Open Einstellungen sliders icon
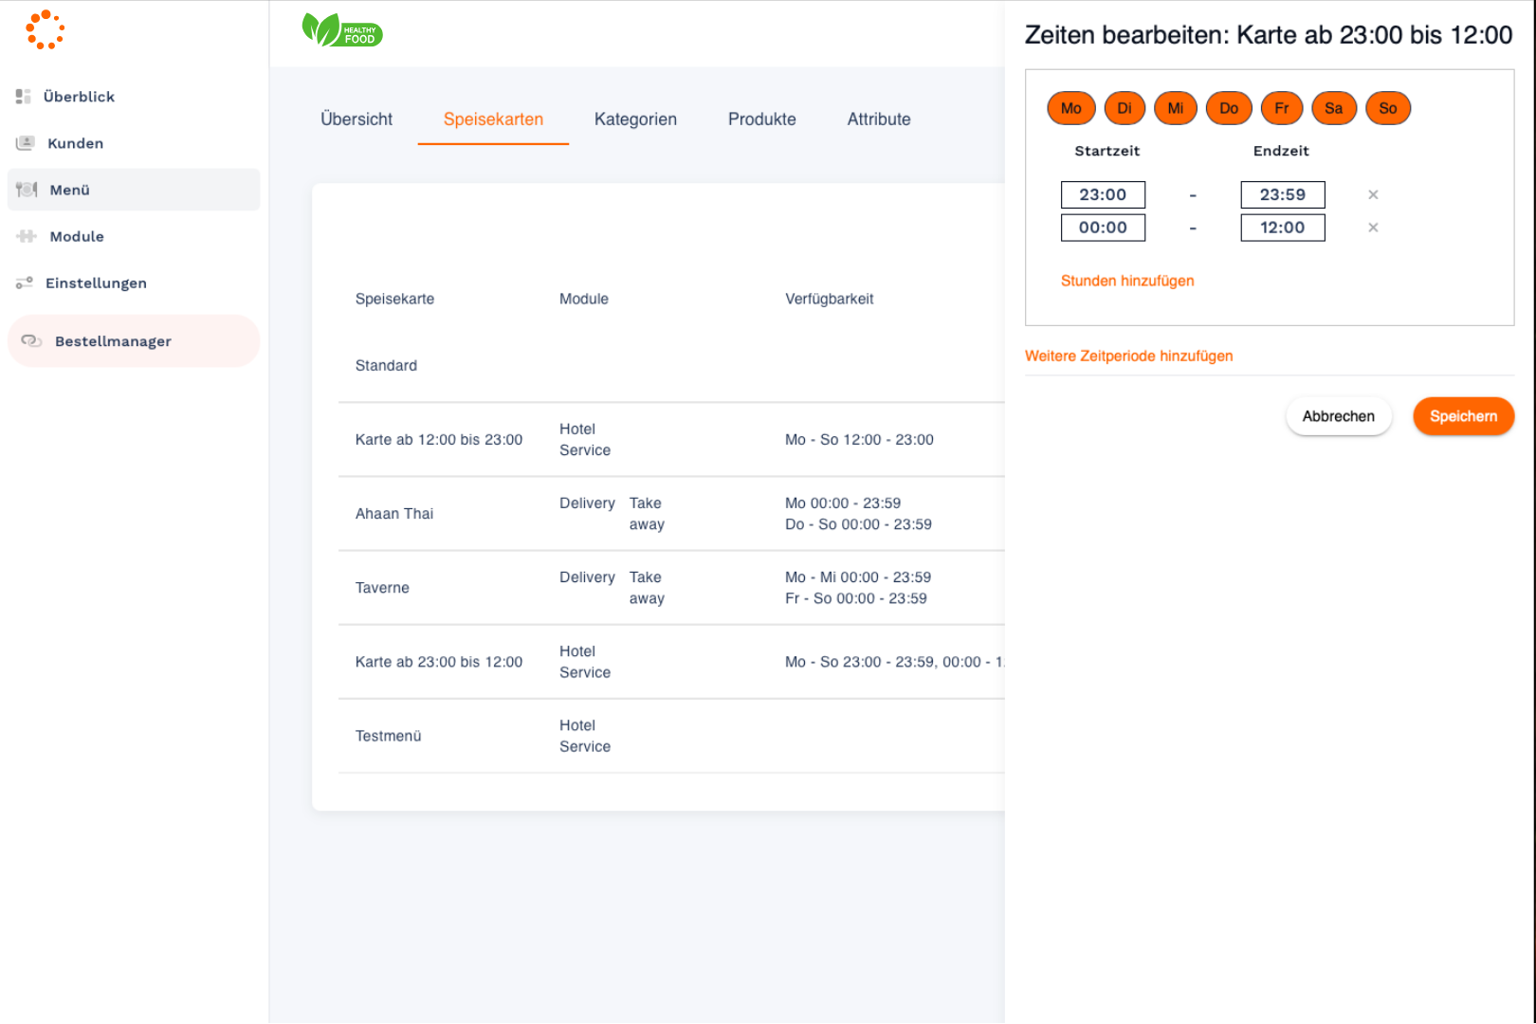Screen dimensions: 1536x1024 pyautogui.click(x=25, y=283)
